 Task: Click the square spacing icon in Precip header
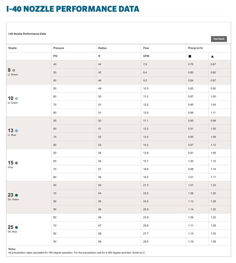click(x=190, y=56)
